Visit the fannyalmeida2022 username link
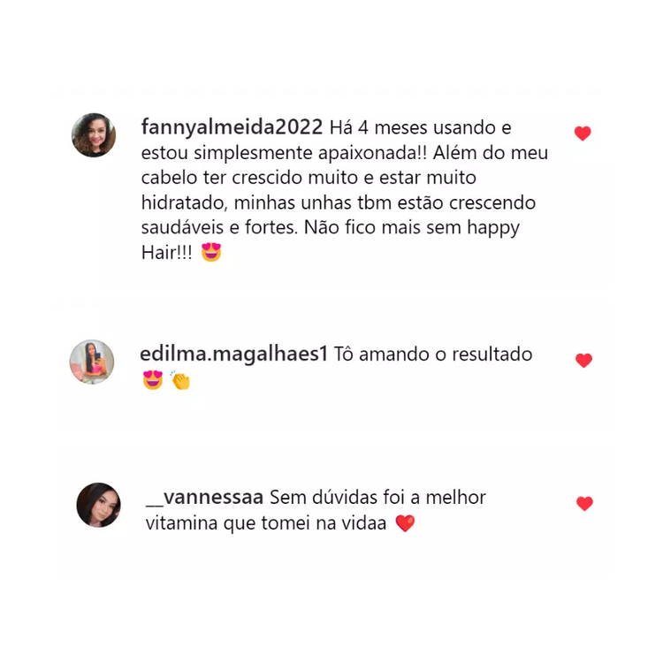This screenshot has width=663, height=663. [232, 127]
